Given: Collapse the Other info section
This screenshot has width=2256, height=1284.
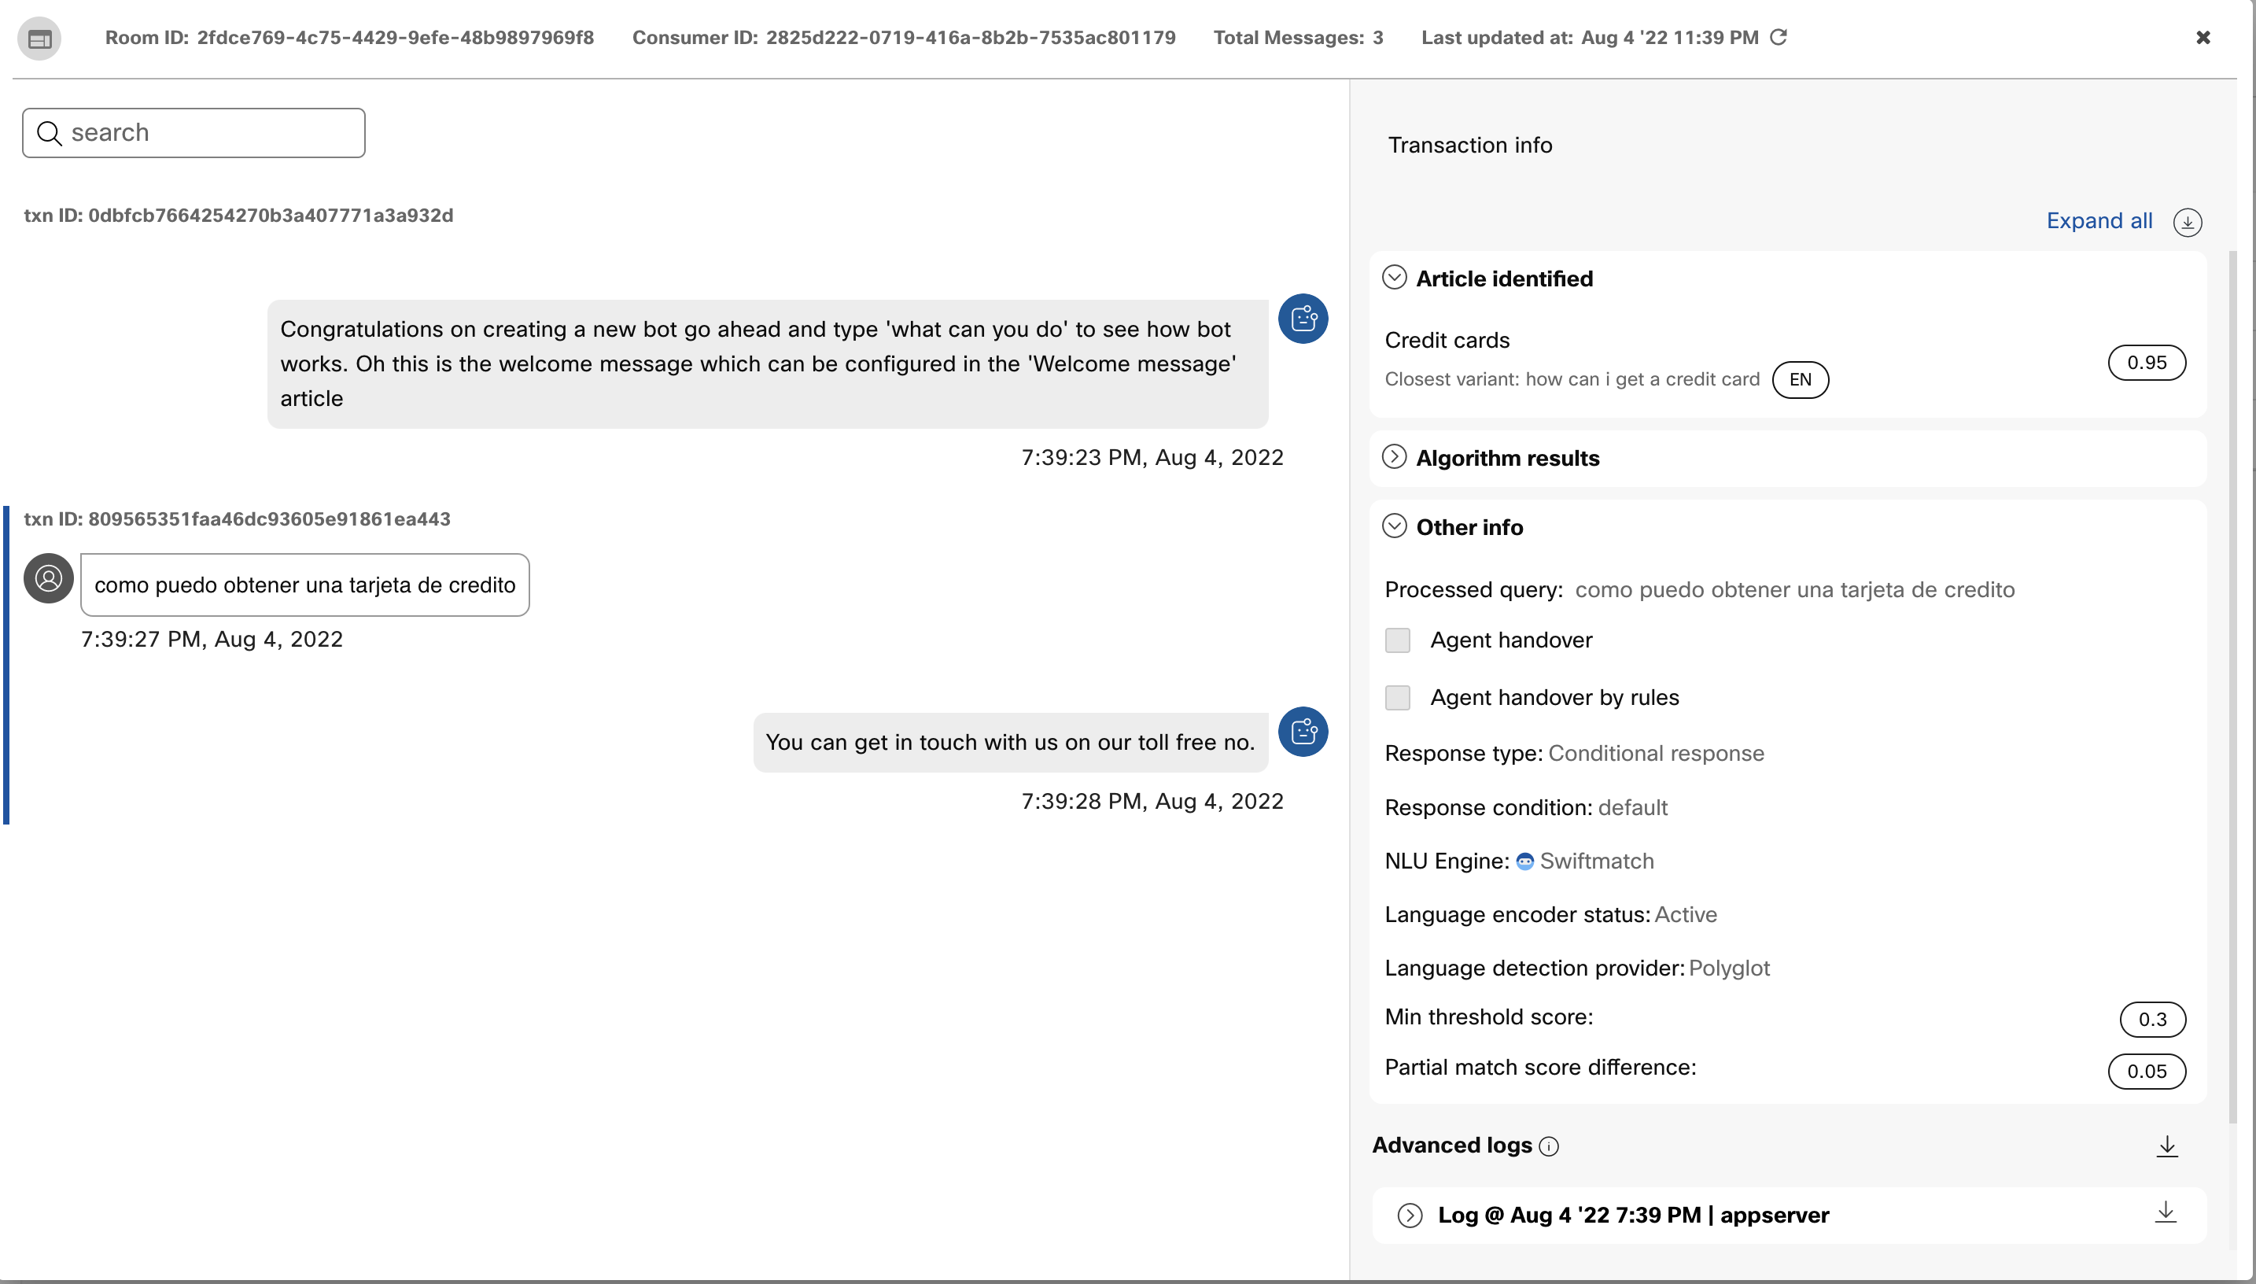Looking at the screenshot, I should 1394,526.
